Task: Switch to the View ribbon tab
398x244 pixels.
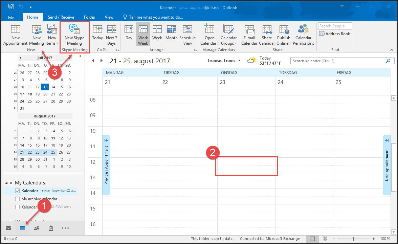Action: pos(109,17)
